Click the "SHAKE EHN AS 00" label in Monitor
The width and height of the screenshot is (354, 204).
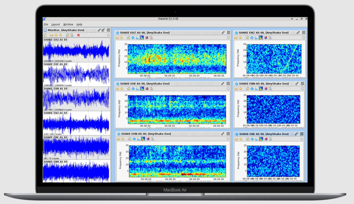tap(55, 89)
